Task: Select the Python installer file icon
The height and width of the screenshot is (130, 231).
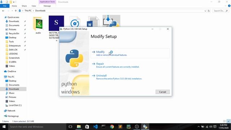Action: (x=111, y=21)
